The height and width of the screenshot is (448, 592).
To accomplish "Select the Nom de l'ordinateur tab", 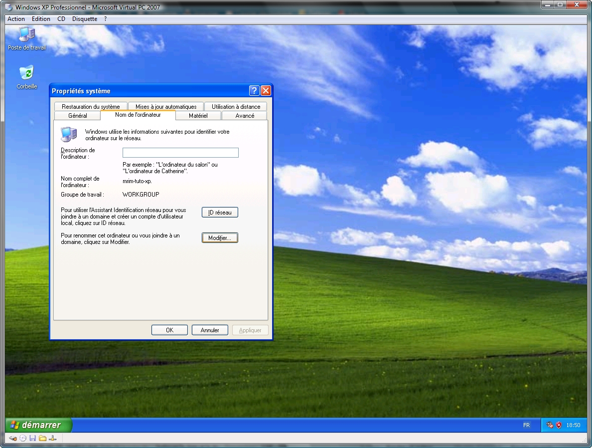I will [138, 115].
